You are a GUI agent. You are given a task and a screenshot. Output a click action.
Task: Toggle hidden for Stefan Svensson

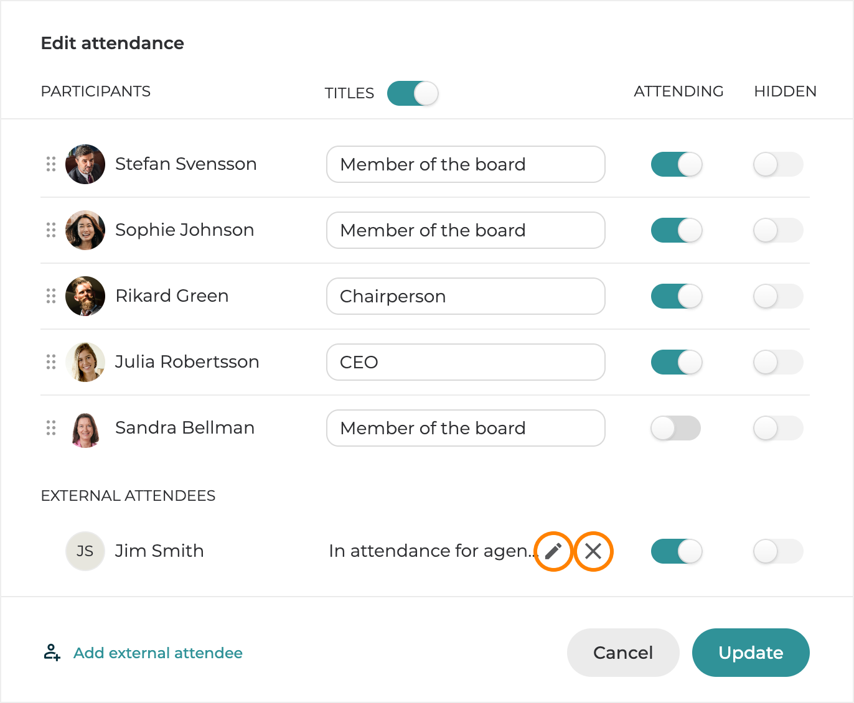(x=778, y=164)
